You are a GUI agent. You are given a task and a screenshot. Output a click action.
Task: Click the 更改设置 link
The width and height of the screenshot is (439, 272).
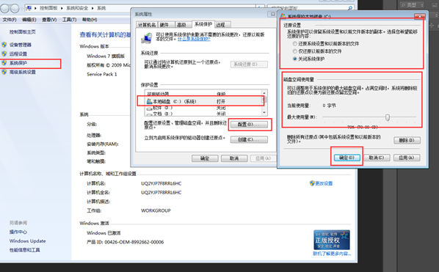tap(324, 183)
